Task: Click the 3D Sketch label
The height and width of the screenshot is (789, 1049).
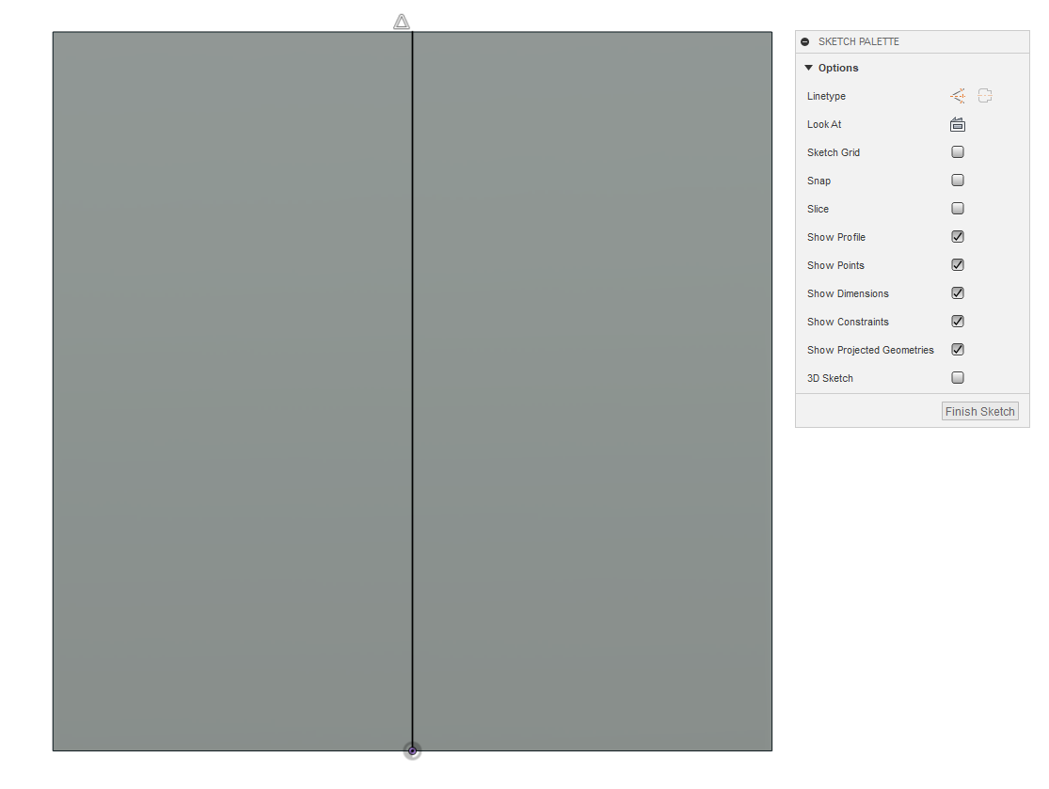Action: [x=830, y=378]
